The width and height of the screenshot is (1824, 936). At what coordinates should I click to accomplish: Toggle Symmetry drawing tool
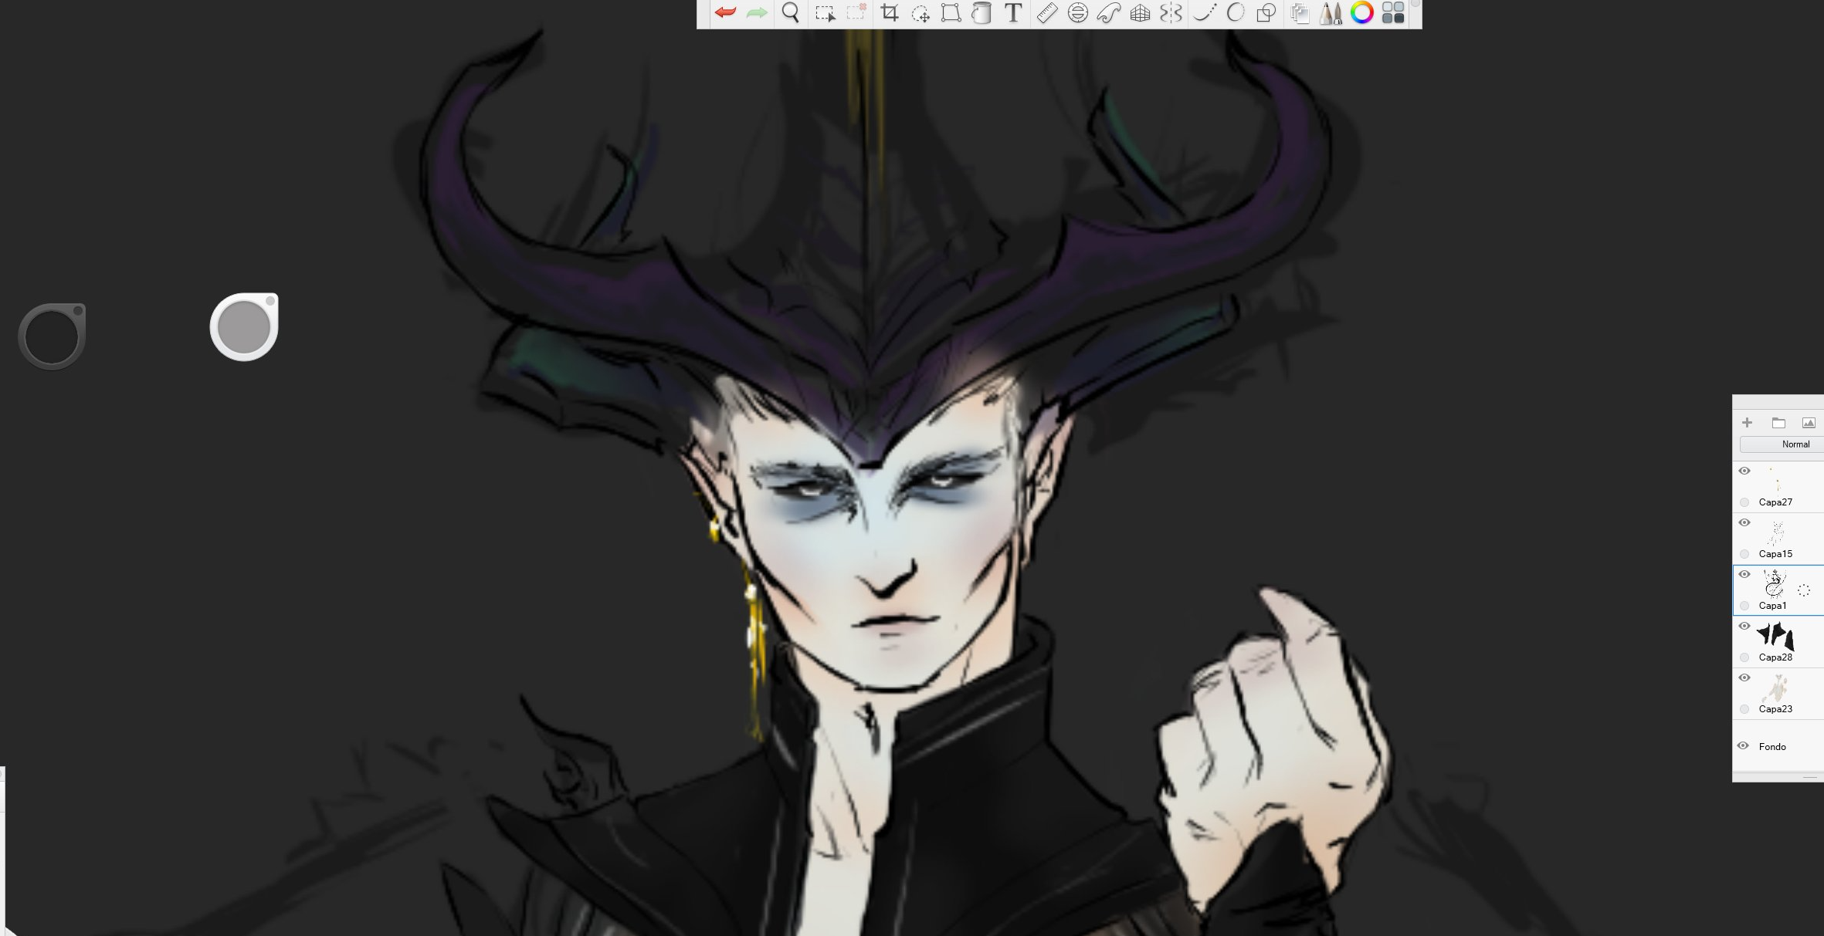(1171, 12)
